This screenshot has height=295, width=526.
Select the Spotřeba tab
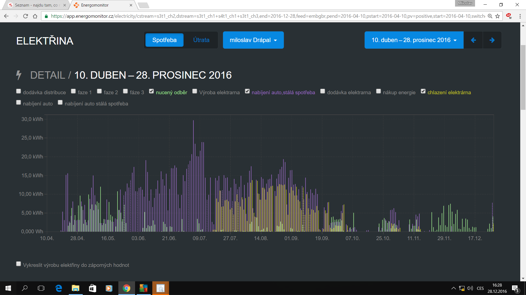(164, 40)
